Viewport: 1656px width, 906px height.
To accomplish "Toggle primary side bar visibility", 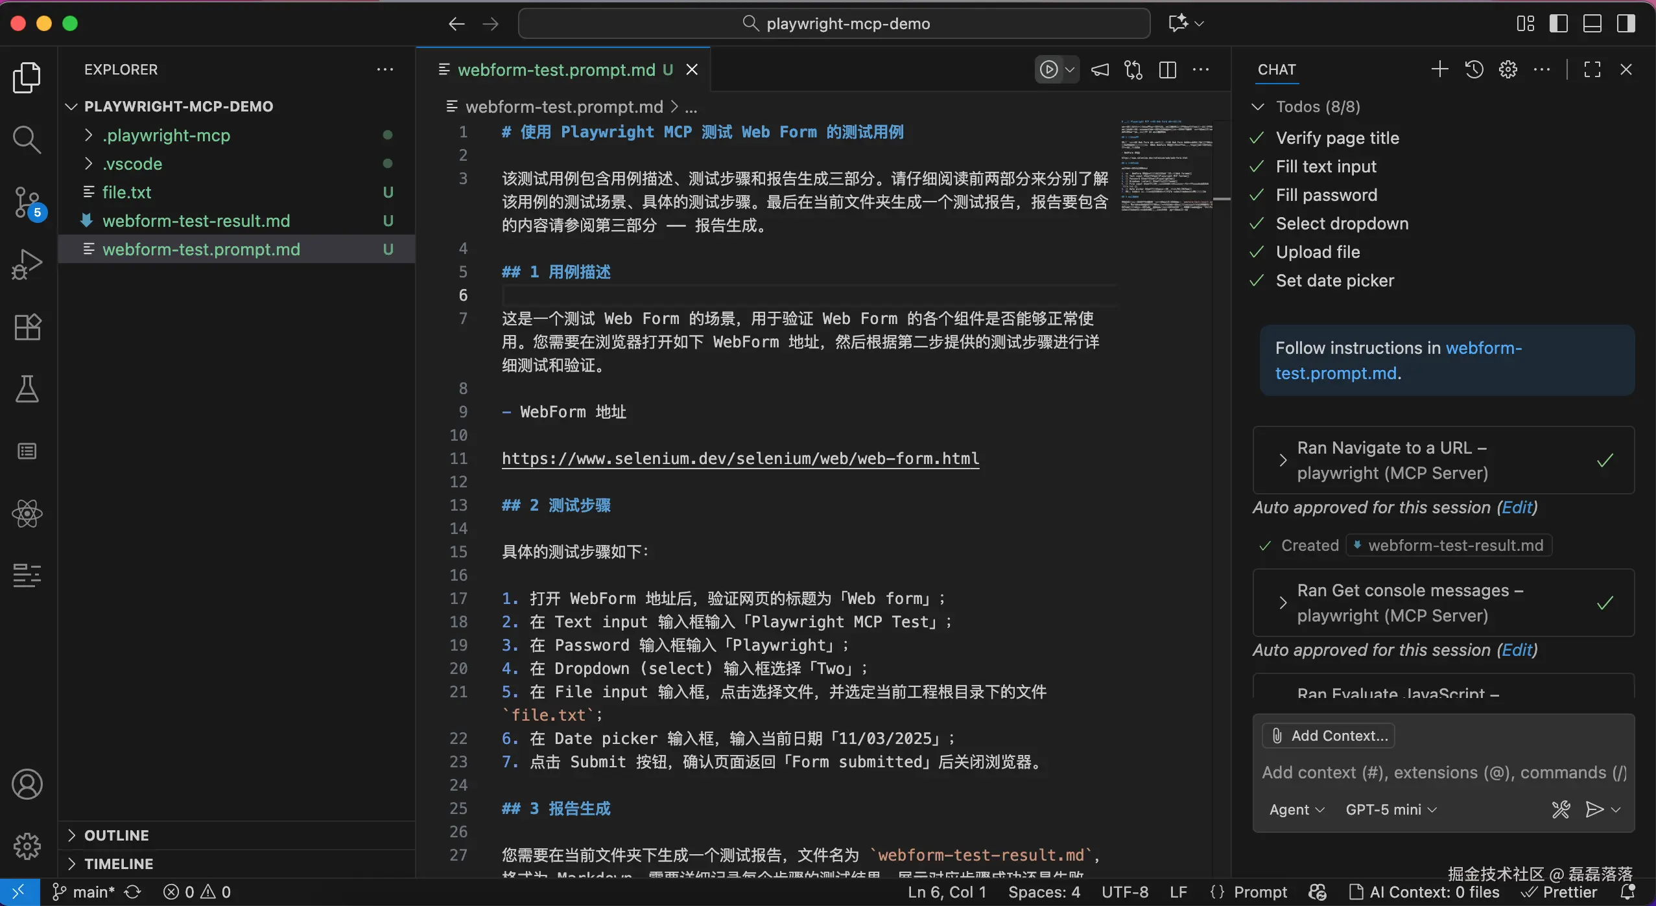I will pos(1559,23).
